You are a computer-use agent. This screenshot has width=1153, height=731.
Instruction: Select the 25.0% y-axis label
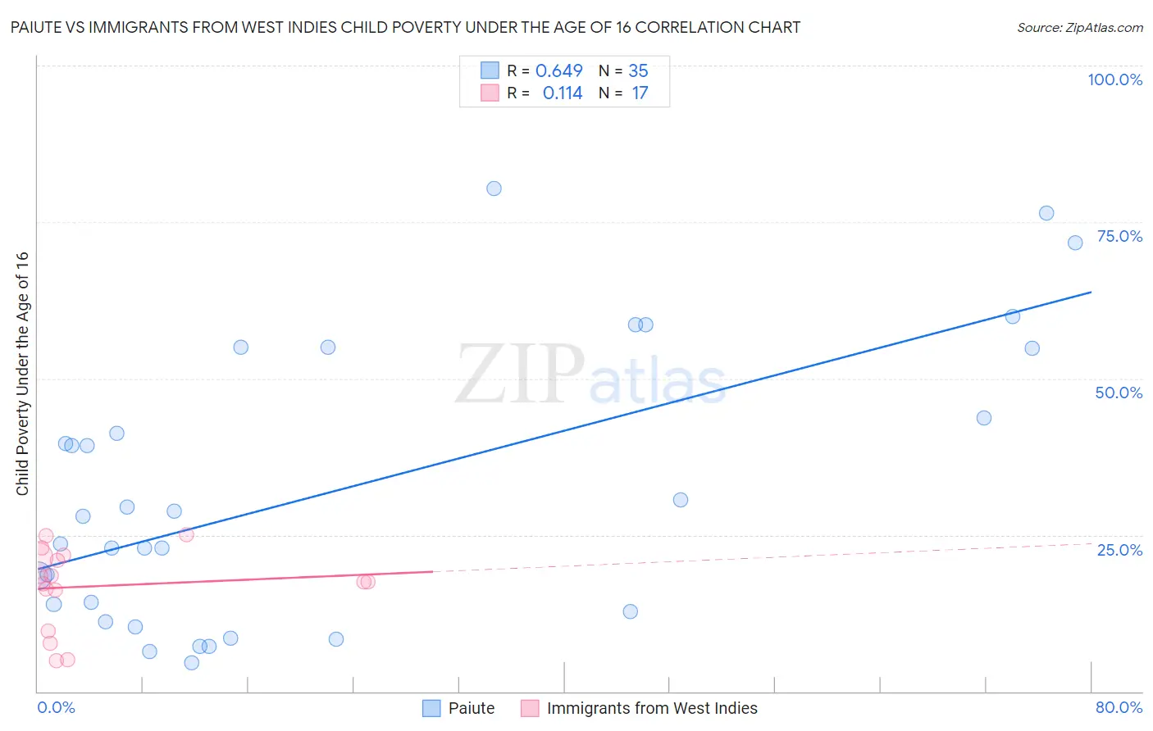[1119, 550]
